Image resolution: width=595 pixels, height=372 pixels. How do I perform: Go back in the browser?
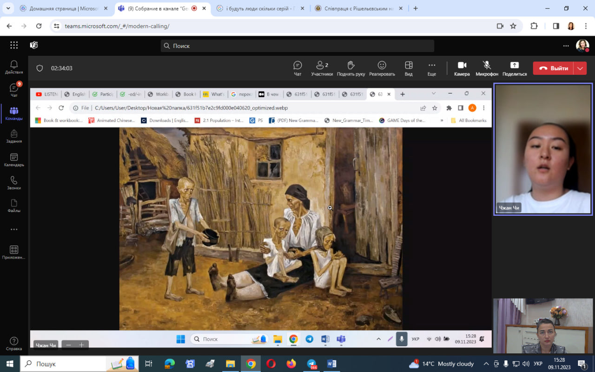9,26
